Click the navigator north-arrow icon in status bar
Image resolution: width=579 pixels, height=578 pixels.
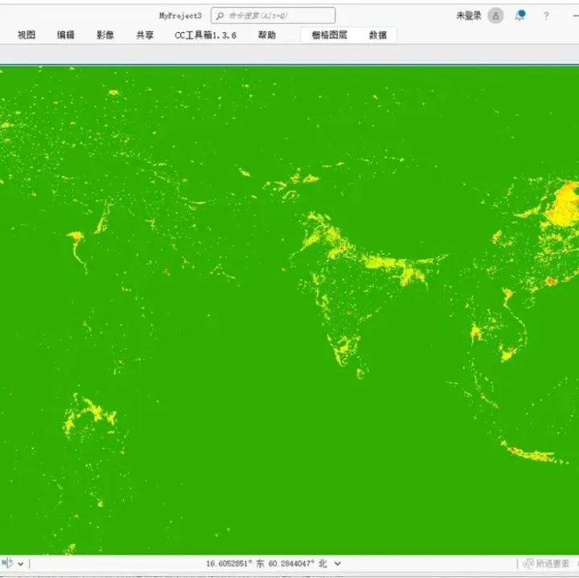click(x=7, y=563)
